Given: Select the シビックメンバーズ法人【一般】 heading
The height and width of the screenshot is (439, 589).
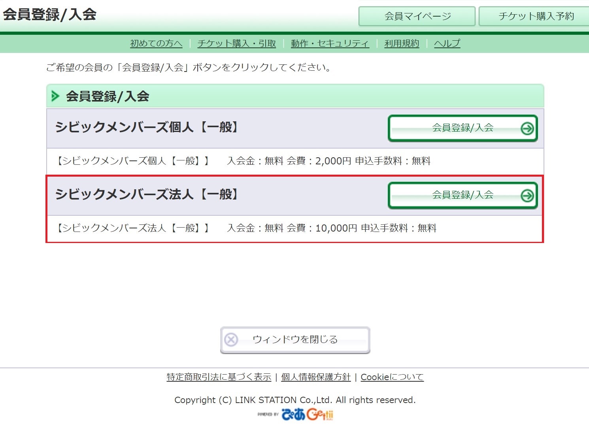Looking at the screenshot, I should pos(147,195).
